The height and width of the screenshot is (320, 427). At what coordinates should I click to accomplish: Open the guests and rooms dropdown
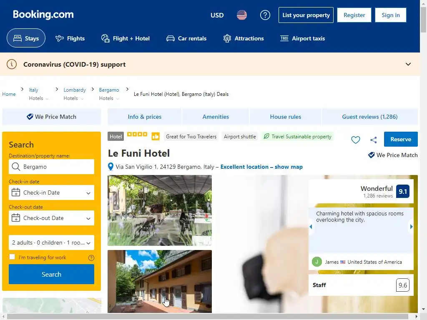[51, 242]
